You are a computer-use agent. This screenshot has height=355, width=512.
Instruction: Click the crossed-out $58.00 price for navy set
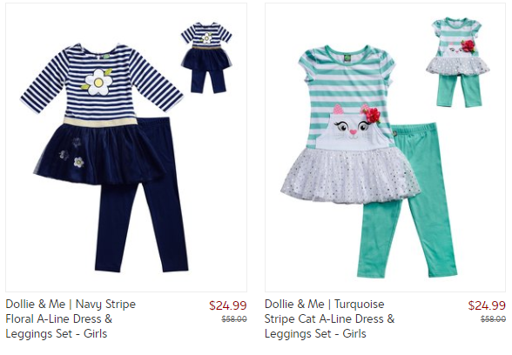tap(234, 318)
